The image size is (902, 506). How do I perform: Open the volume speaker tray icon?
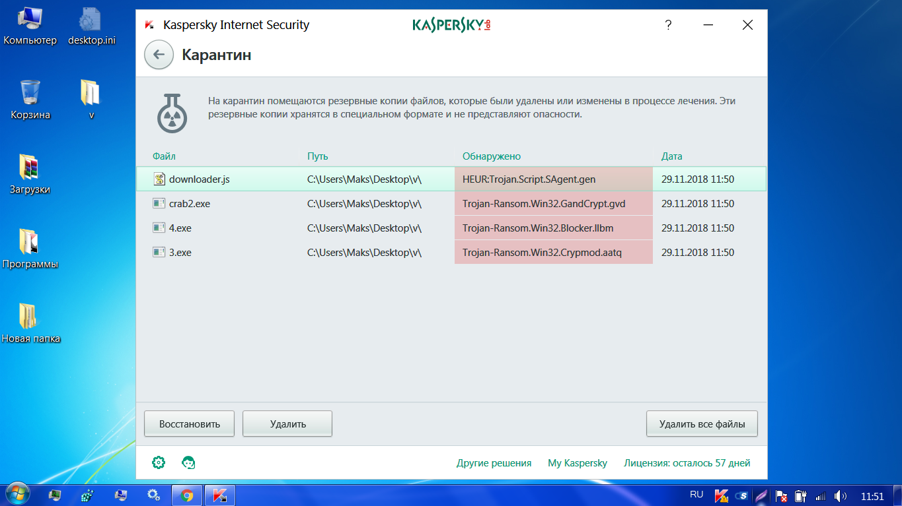pos(841,495)
